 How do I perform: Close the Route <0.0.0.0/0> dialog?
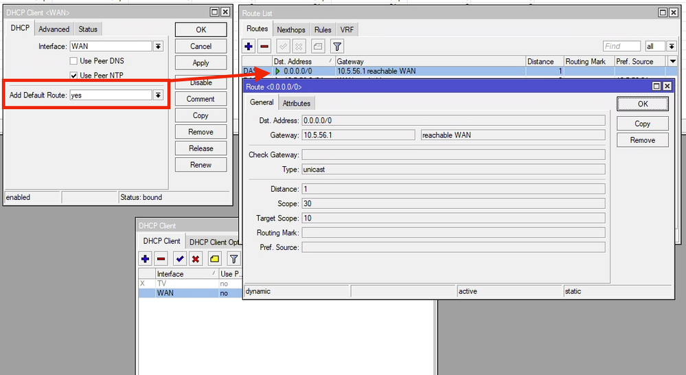pos(667,87)
